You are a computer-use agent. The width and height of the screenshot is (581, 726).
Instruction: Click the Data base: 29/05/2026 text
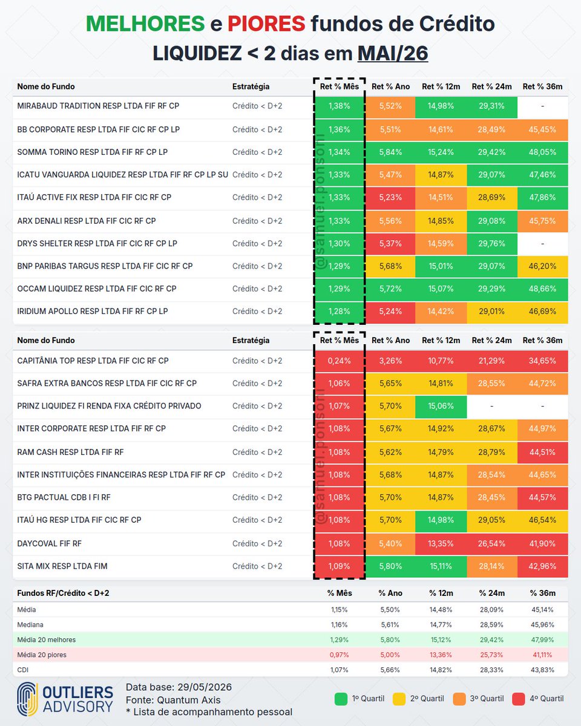point(179,687)
